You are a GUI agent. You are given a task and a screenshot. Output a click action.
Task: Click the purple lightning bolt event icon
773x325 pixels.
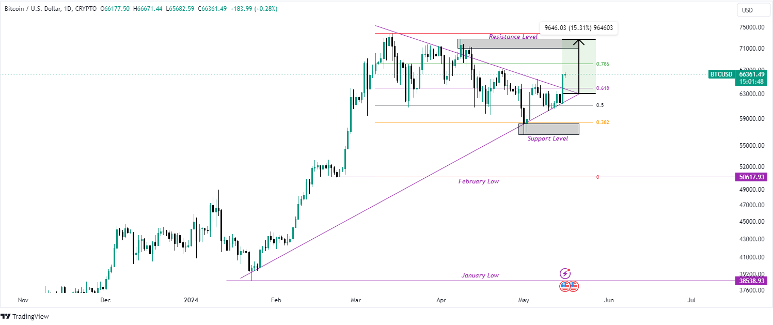tap(565, 274)
